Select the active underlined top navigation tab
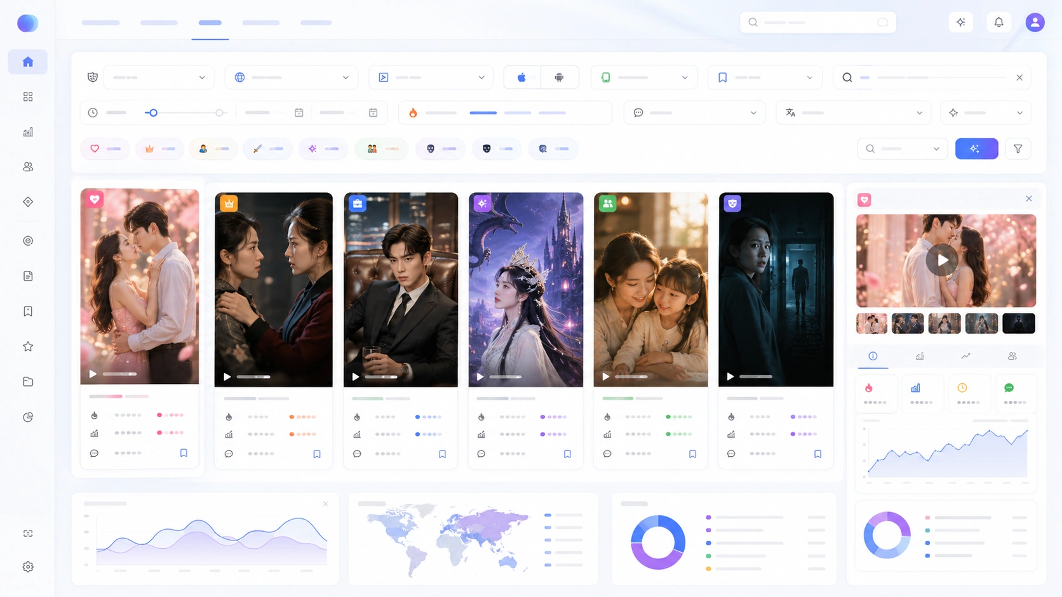 click(x=210, y=23)
